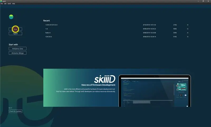Click the skiiiD app icon in title bar
Viewport: 211px width, 127px height.
[1, 1]
